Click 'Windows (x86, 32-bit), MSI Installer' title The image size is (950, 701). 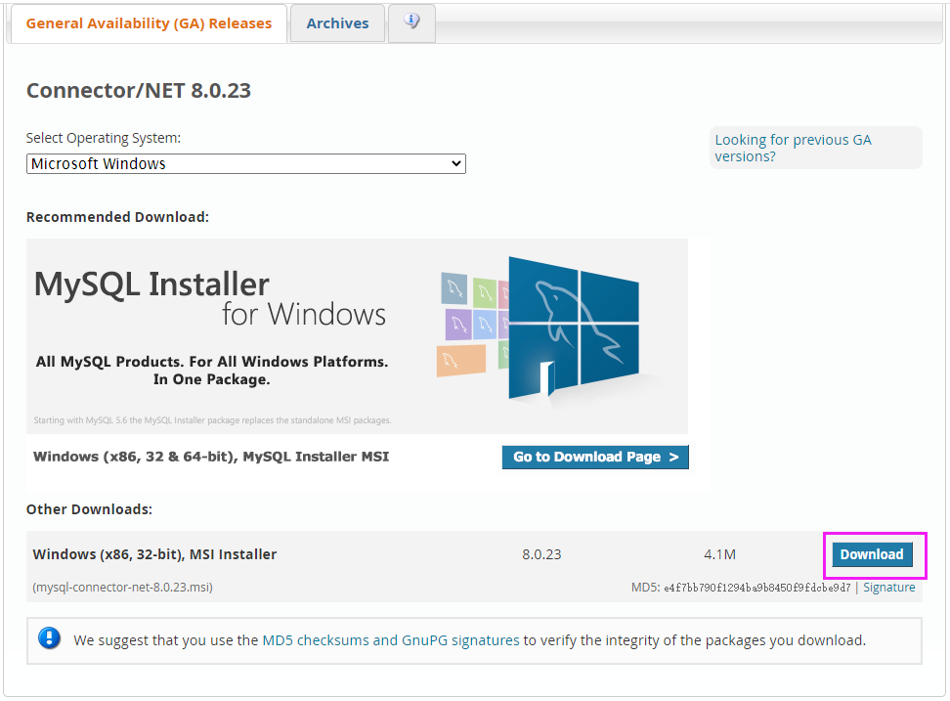click(154, 554)
